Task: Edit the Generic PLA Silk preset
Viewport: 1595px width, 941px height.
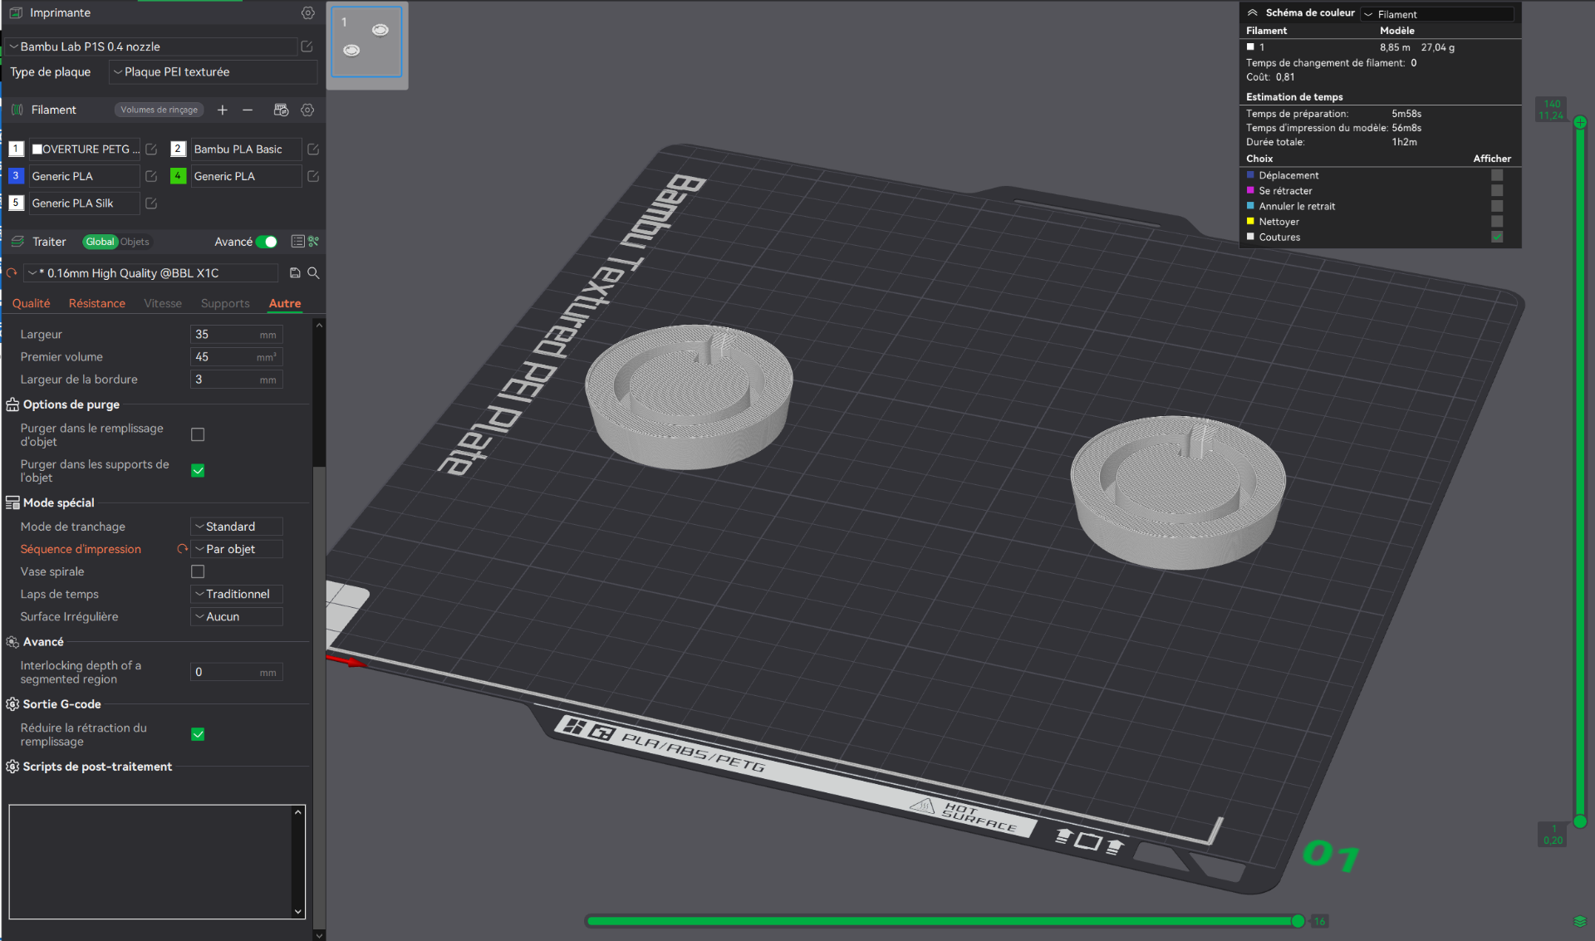Action: click(151, 203)
